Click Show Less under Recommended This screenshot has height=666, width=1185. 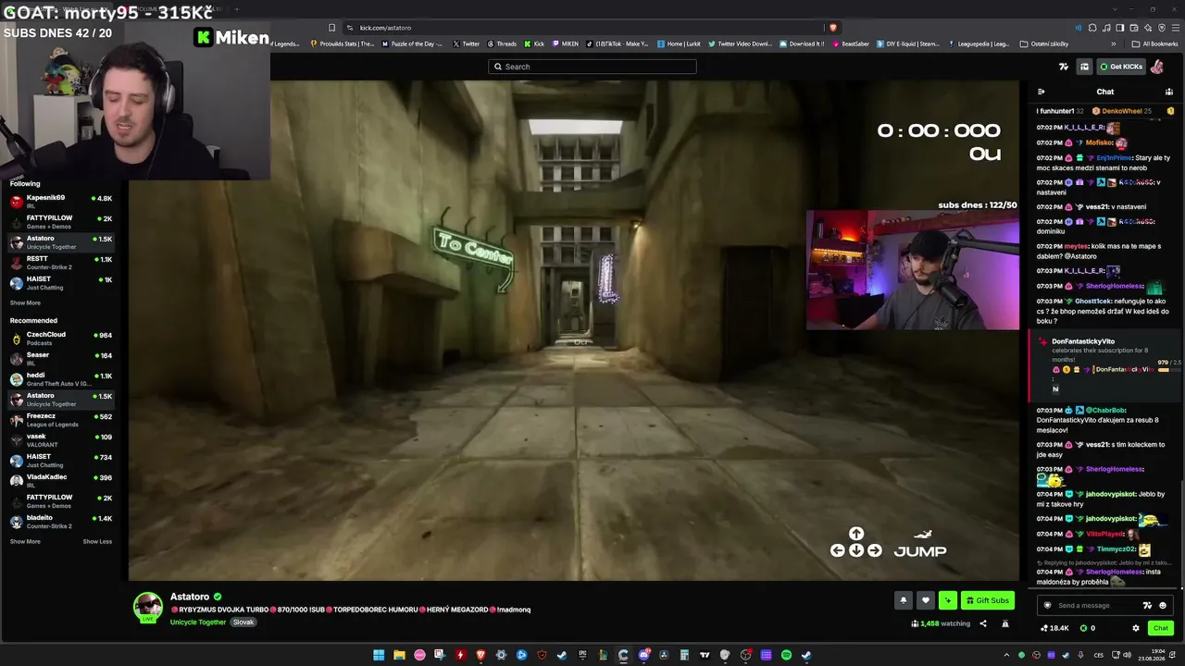pos(97,541)
